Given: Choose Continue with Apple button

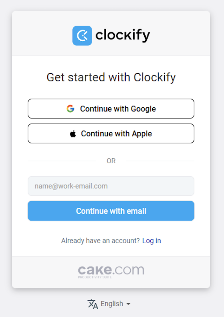Looking at the screenshot, I should tap(111, 133).
